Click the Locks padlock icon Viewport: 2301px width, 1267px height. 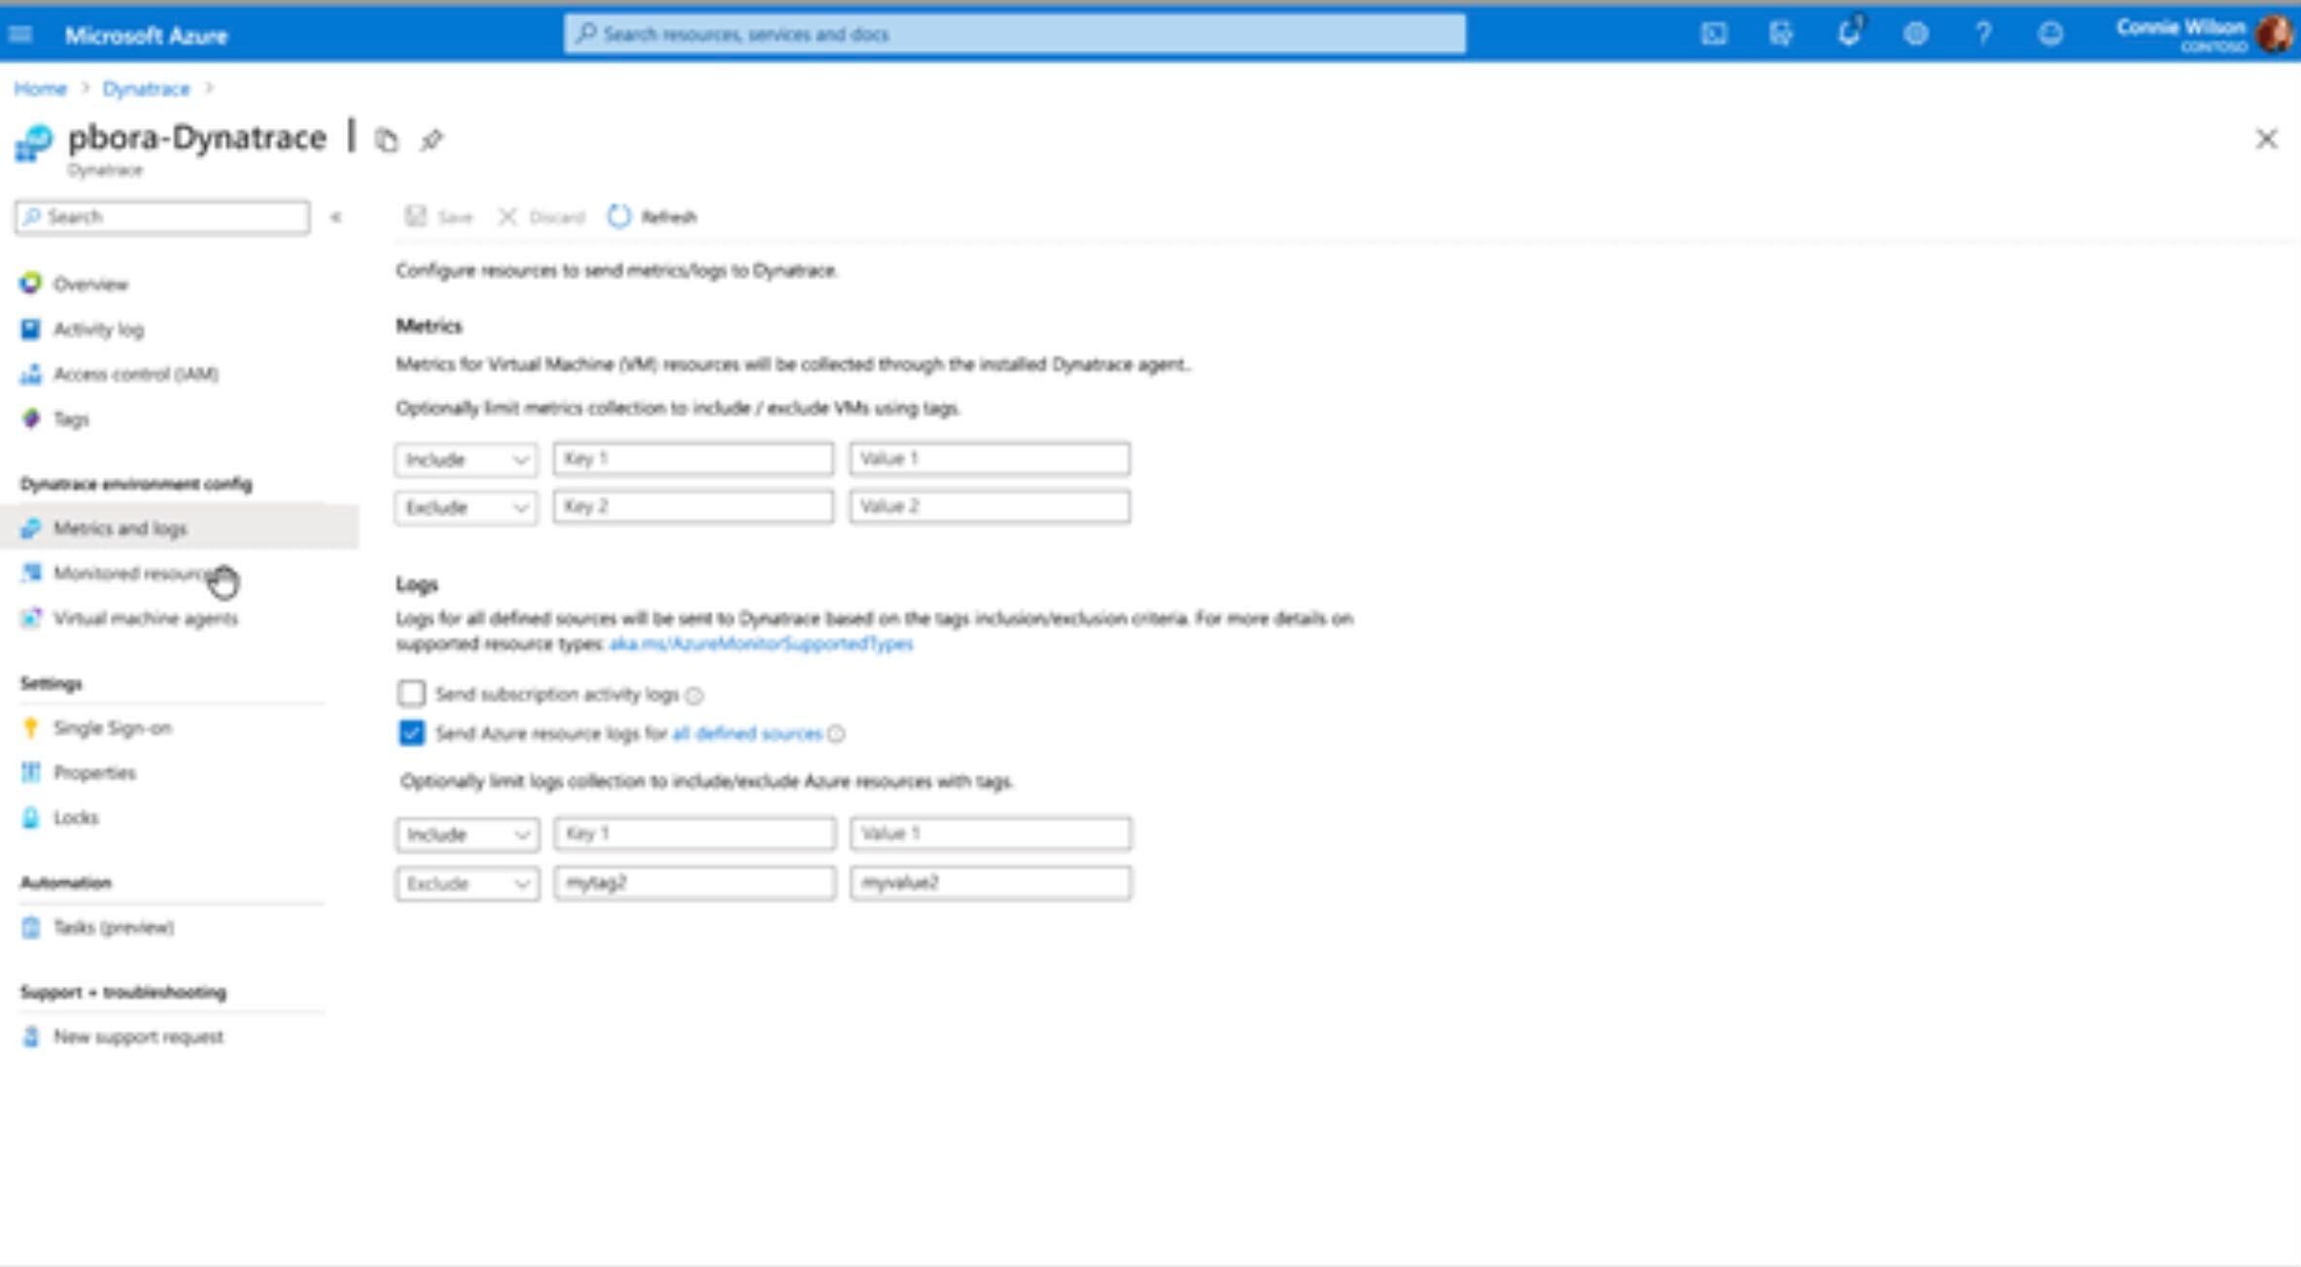click(31, 817)
